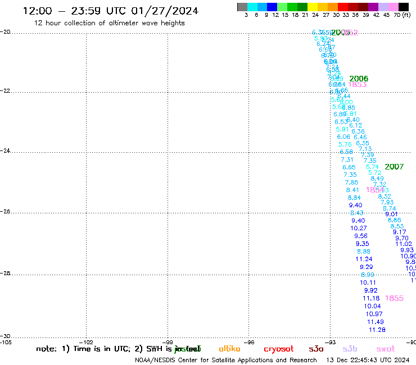Click the pink time label '1853'
This screenshot has width=416, height=365.
point(357,85)
